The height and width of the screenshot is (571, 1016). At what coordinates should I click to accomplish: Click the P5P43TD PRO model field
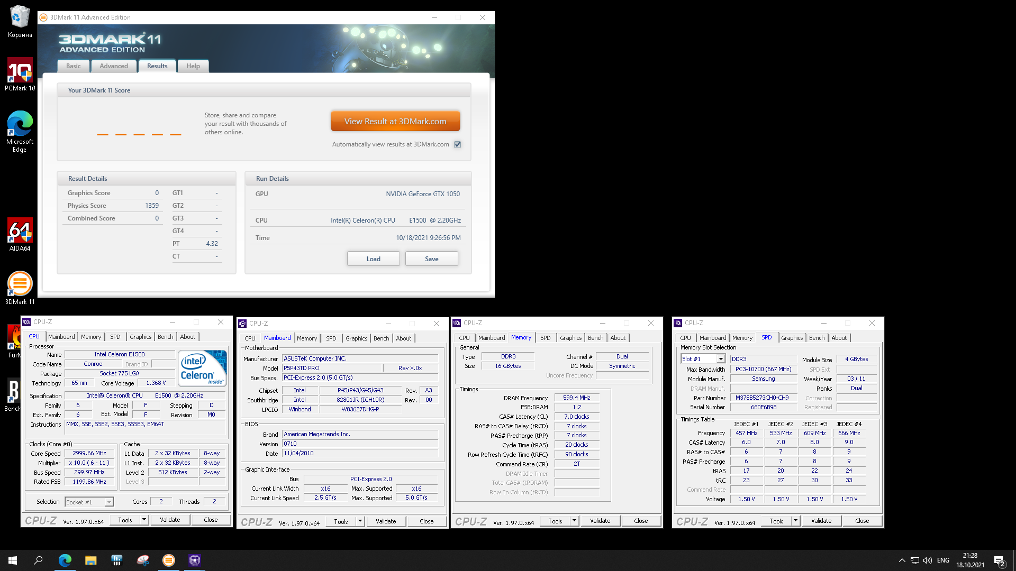(332, 368)
